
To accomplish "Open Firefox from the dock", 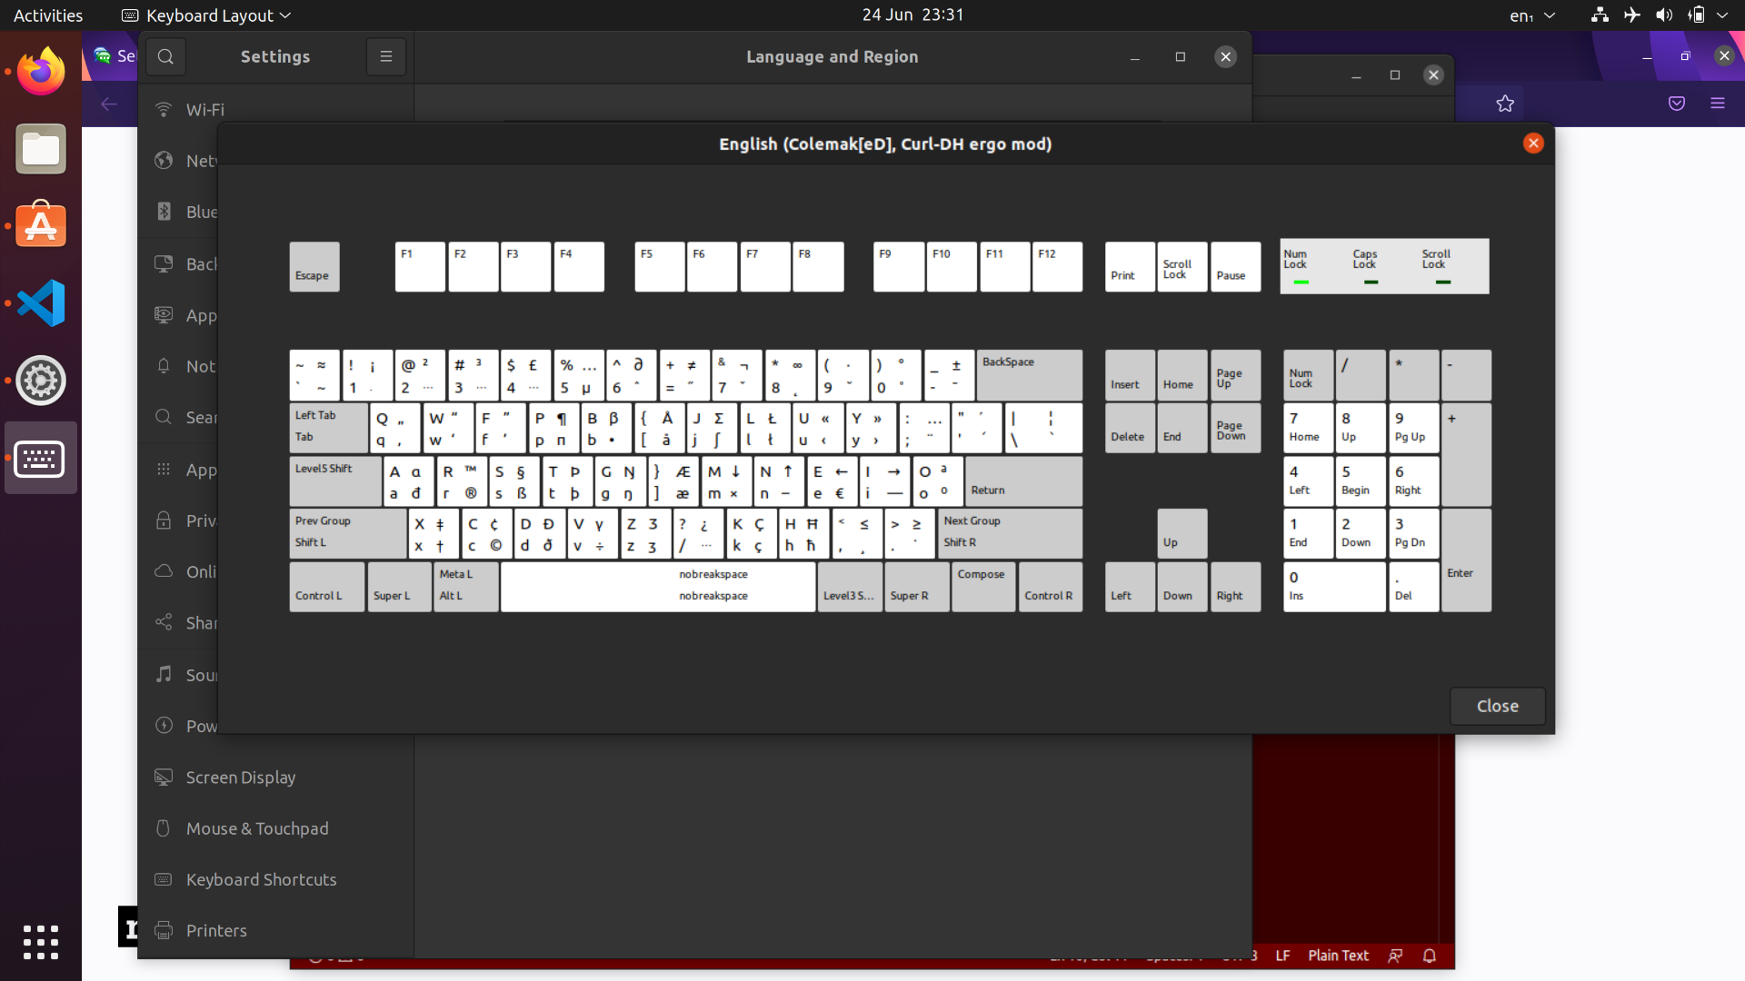I will pyautogui.click(x=41, y=73).
